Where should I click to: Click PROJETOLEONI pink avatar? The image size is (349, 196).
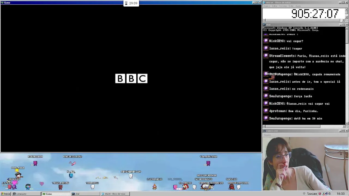pyautogui.click(x=72, y=163)
